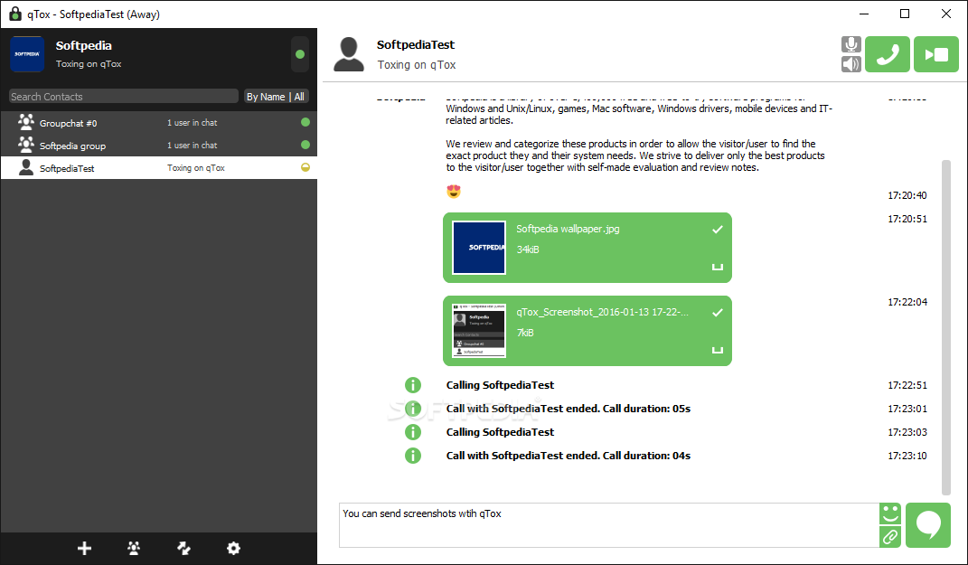
Task: Click the Softpedia wallpaper.jpg file name
Action: [568, 229]
